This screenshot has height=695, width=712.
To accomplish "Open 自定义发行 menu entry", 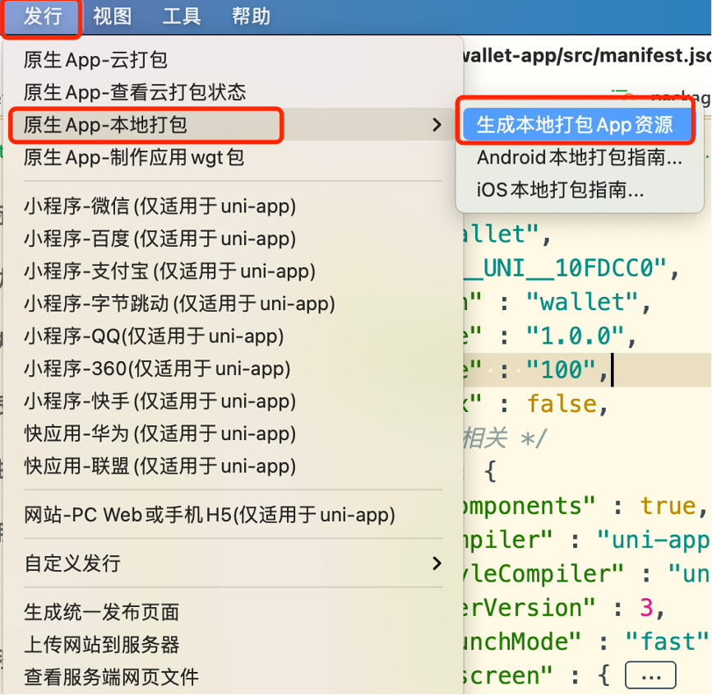I will tap(233, 563).
